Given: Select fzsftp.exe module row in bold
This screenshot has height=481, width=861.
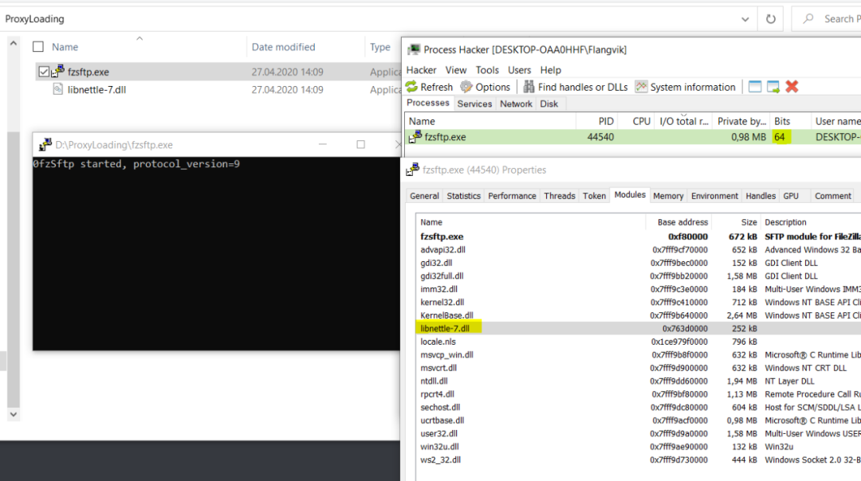Looking at the screenshot, I should [x=638, y=237].
